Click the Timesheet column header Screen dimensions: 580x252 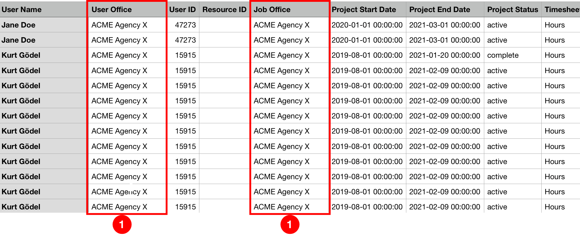coord(561,9)
